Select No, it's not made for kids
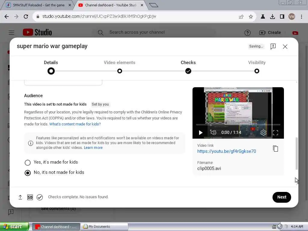The width and height of the screenshot is (308, 231). (x=28, y=173)
